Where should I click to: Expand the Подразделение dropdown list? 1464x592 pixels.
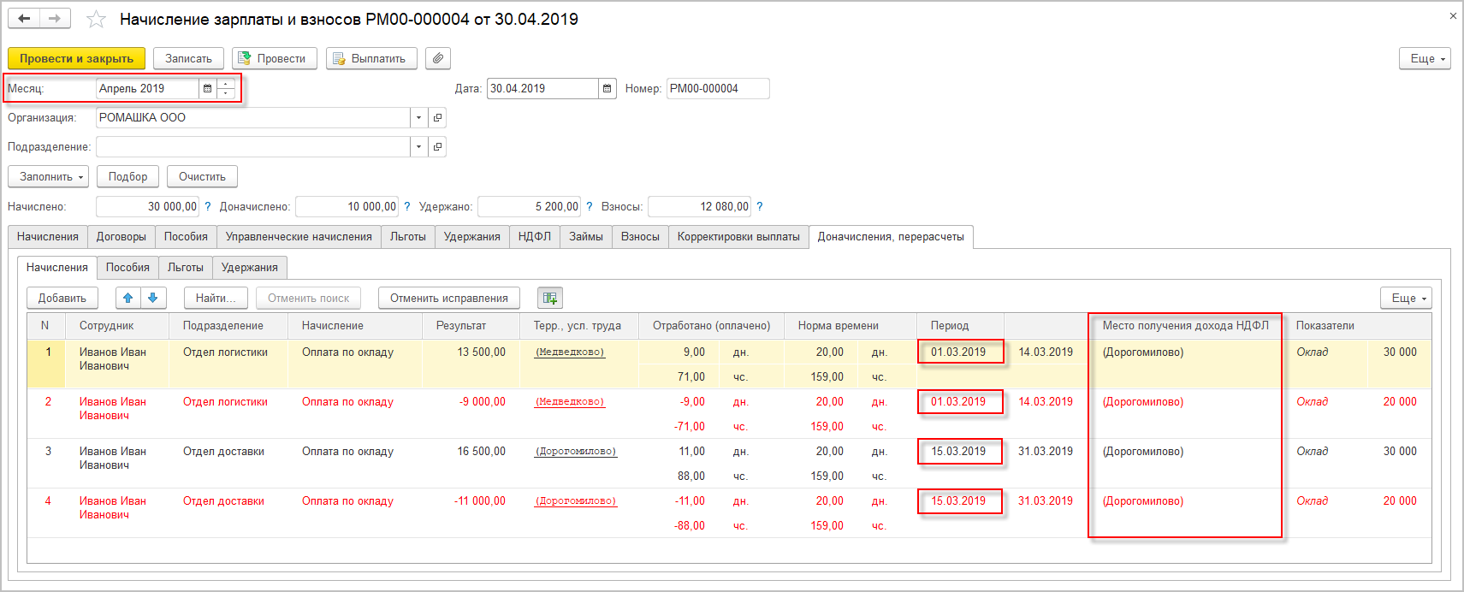(x=418, y=147)
